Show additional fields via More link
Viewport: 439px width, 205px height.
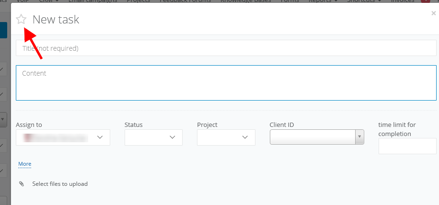tap(25, 164)
